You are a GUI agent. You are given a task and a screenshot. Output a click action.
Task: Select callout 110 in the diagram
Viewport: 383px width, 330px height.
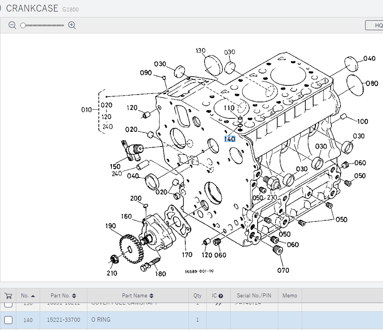(229, 108)
